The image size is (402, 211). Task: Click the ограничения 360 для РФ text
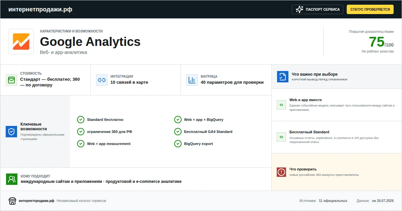coord(110,132)
